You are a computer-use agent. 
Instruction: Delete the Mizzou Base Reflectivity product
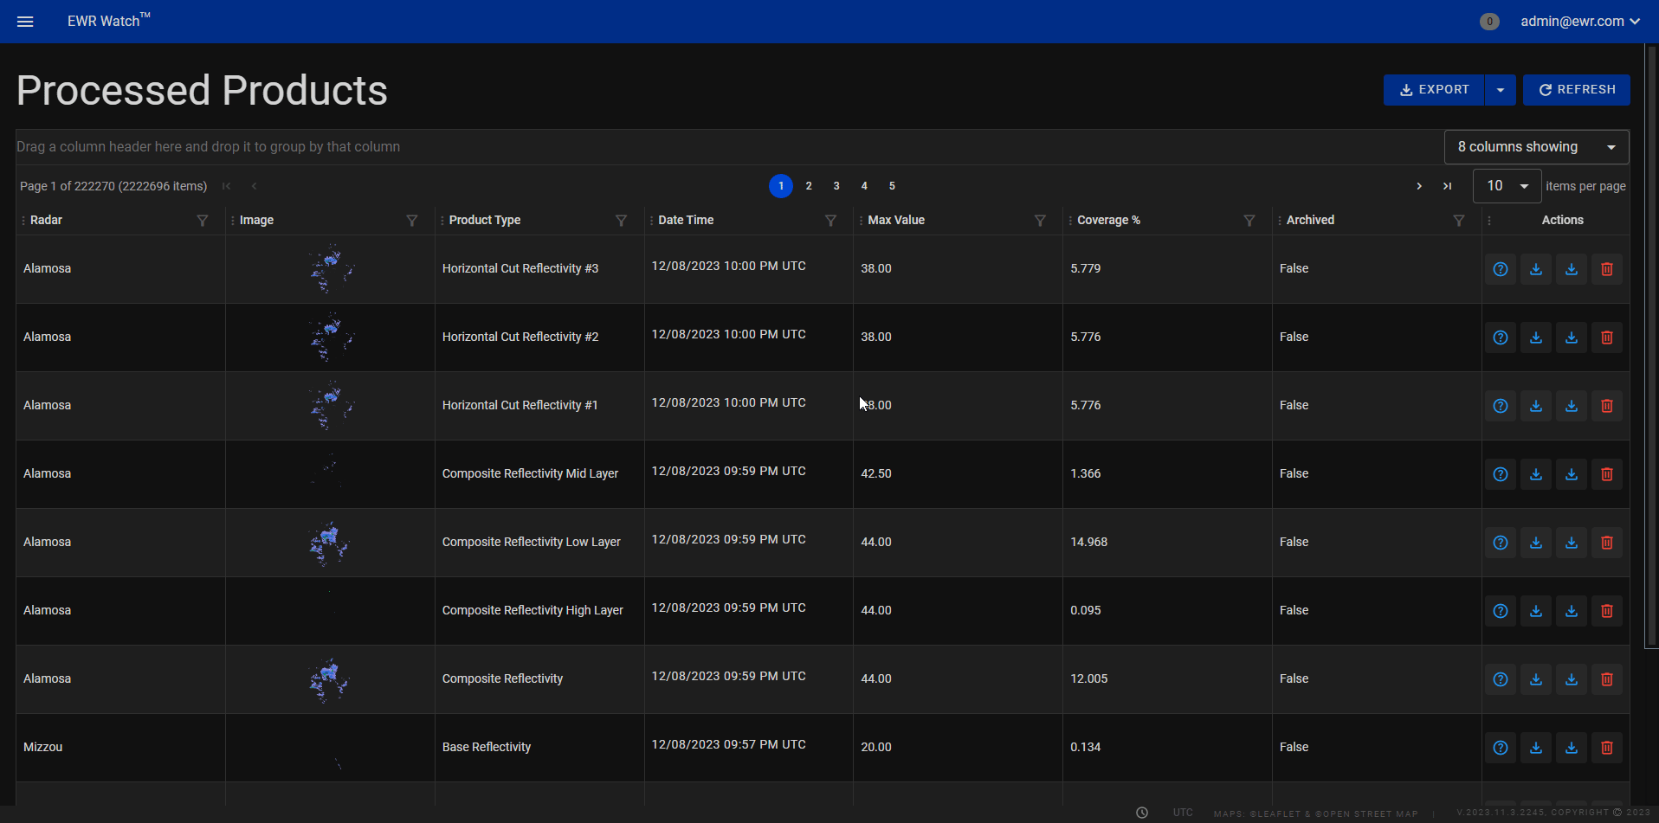1606,747
